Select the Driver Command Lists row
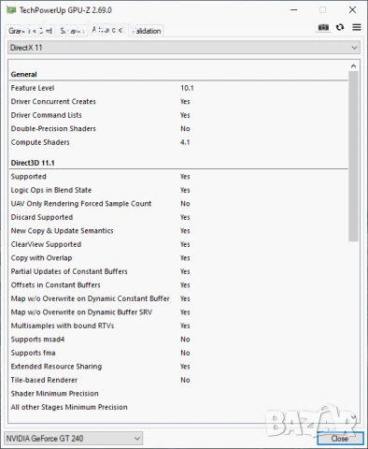 178,115
